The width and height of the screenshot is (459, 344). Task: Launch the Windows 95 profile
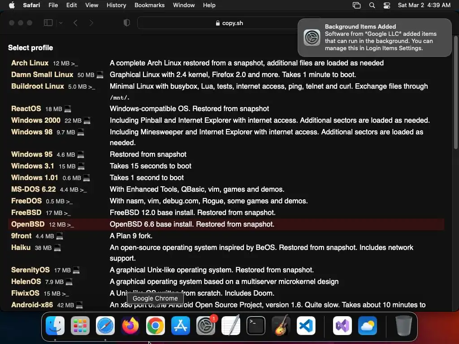click(x=32, y=154)
